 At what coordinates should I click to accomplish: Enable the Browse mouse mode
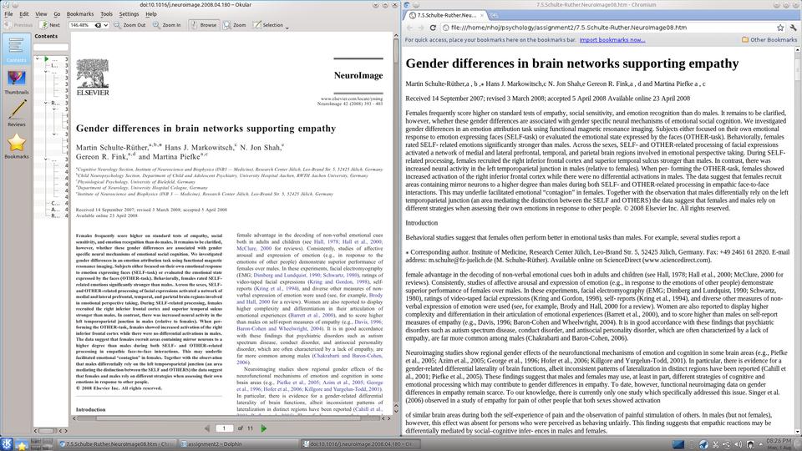(202, 25)
